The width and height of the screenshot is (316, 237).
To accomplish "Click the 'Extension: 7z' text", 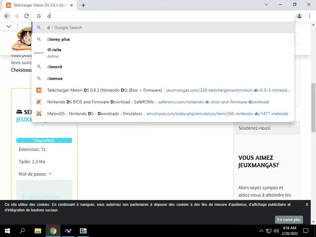I will coord(32,149).
